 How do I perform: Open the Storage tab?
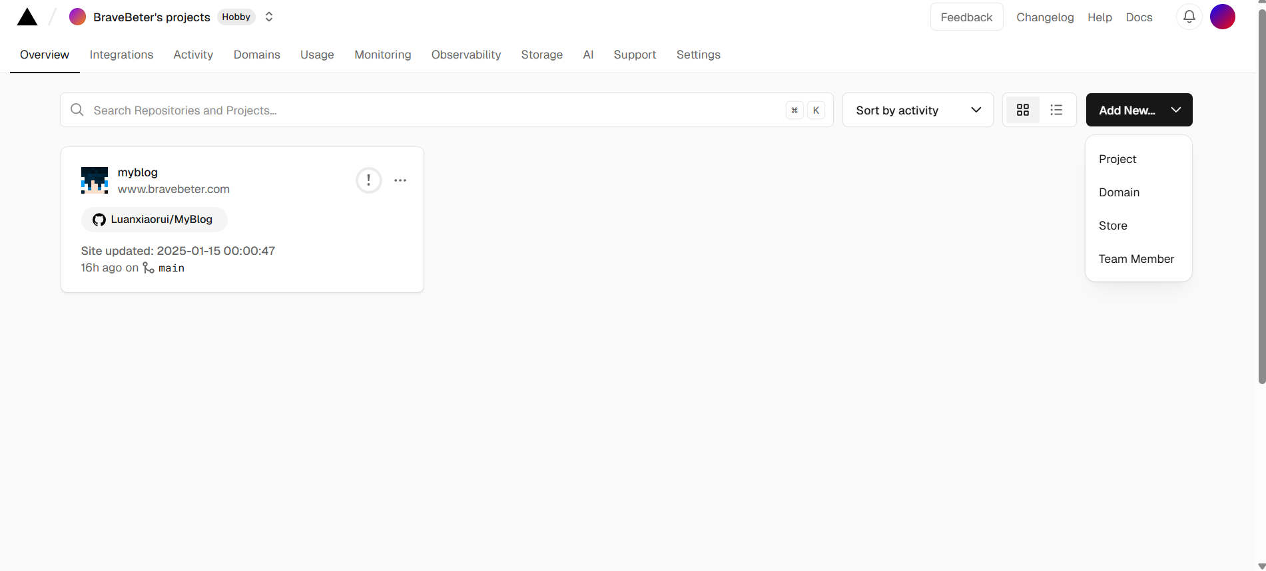pyautogui.click(x=541, y=55)
